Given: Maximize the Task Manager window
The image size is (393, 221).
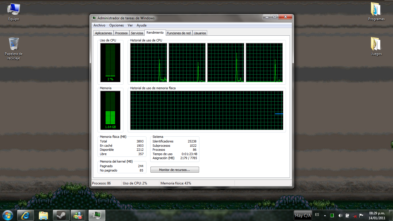Looking at the screenshot, I should pyautogui.click(x=274, y=17).
